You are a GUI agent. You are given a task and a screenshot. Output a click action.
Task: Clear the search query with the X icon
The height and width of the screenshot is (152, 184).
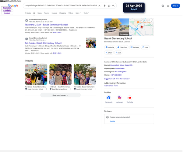99,6
